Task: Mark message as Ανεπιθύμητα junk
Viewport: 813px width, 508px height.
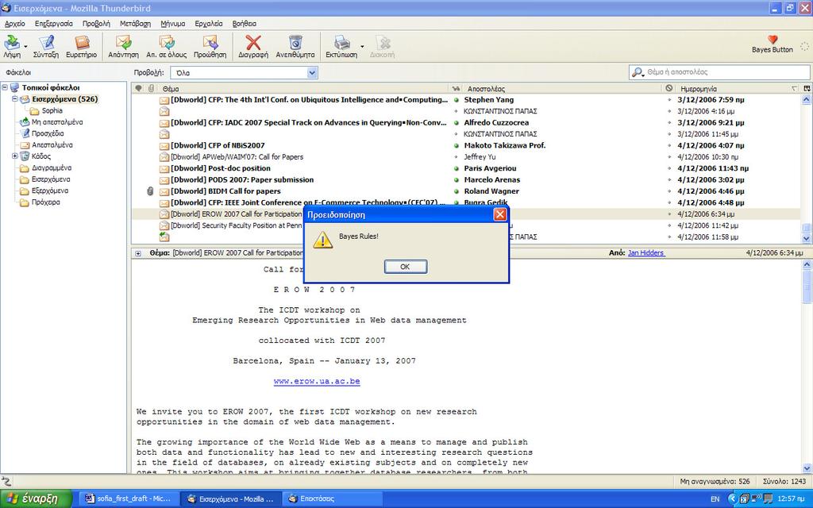Action: pyautogui.click(x=295, y=42)
